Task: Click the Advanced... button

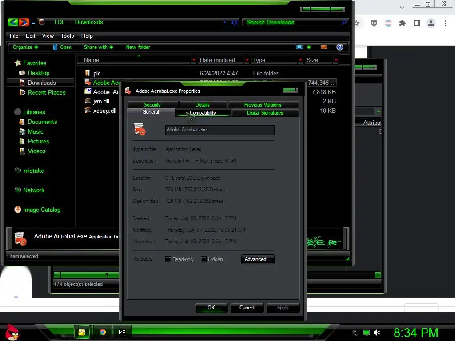Action: tap(258, 259)
